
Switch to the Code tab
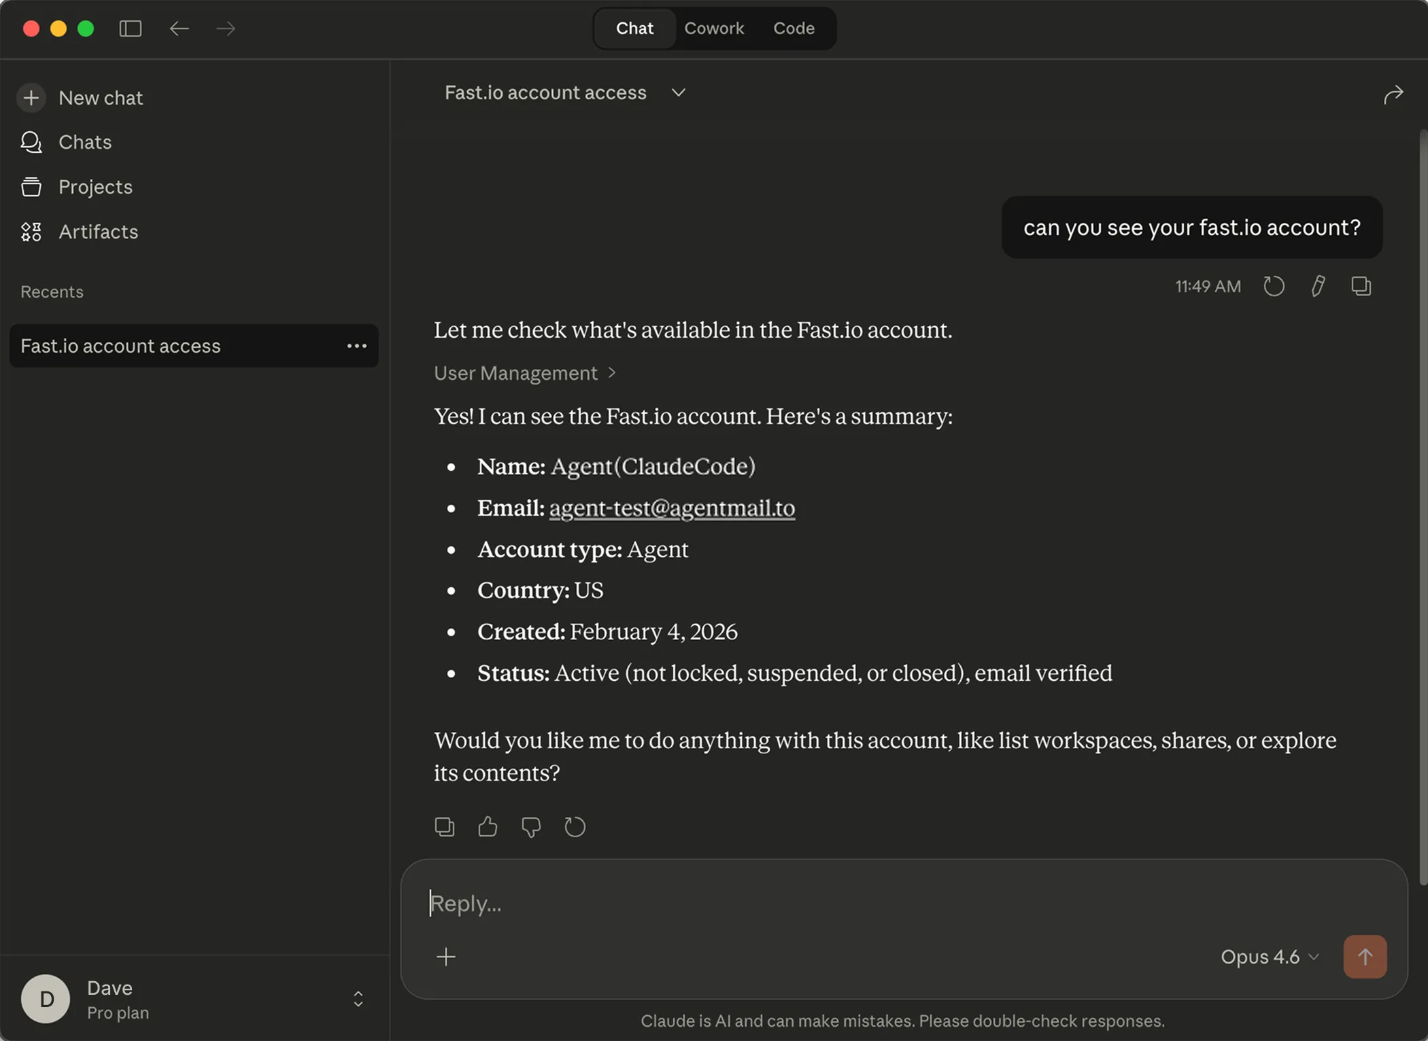(793, 28)
